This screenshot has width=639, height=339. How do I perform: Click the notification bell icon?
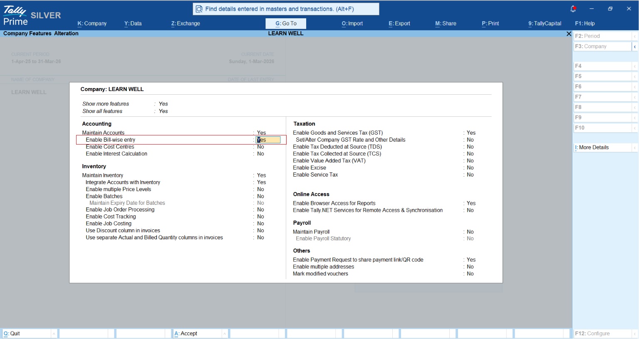[573, 9]
